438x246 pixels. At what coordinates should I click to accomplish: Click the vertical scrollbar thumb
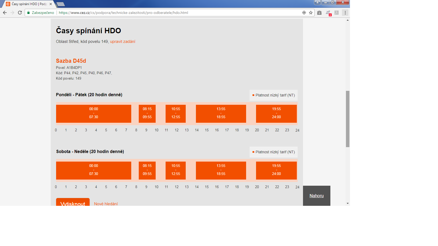[x=348, y=119]
